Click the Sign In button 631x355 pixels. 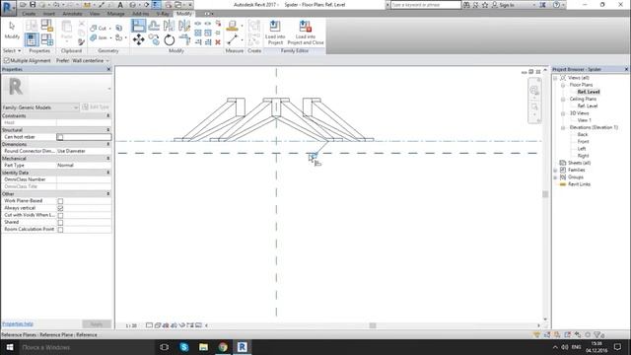(x=504, y=5)
